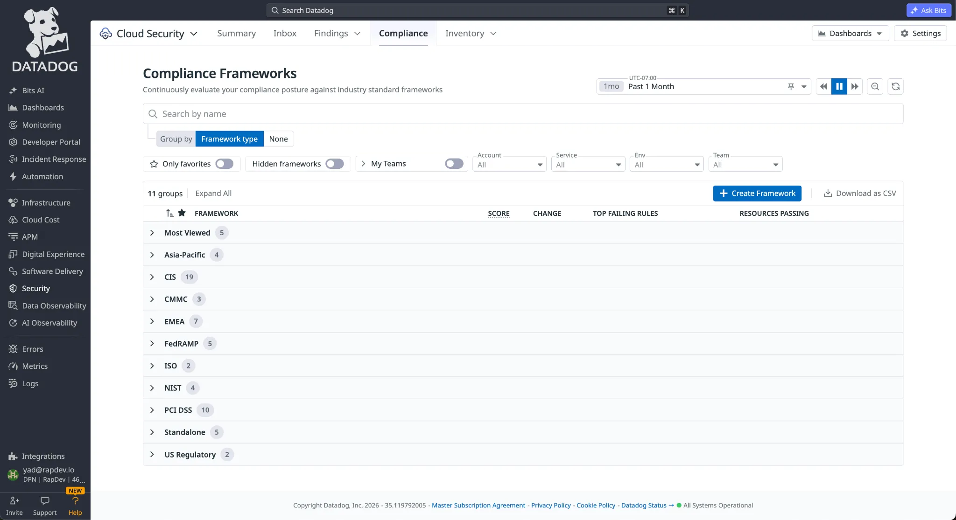Switch to the Summary tab
Screen dimensions: 956x520
pos(237,33)
